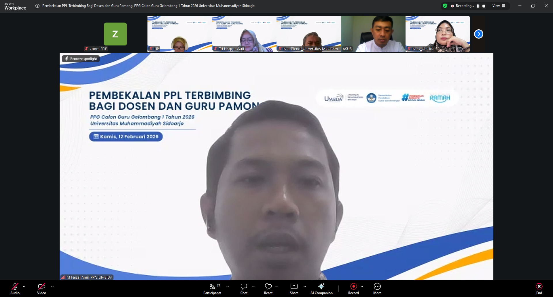This screenshot has height=297, width=553.
Task: Click the green security shield indicator
Action: coord(445,6)
